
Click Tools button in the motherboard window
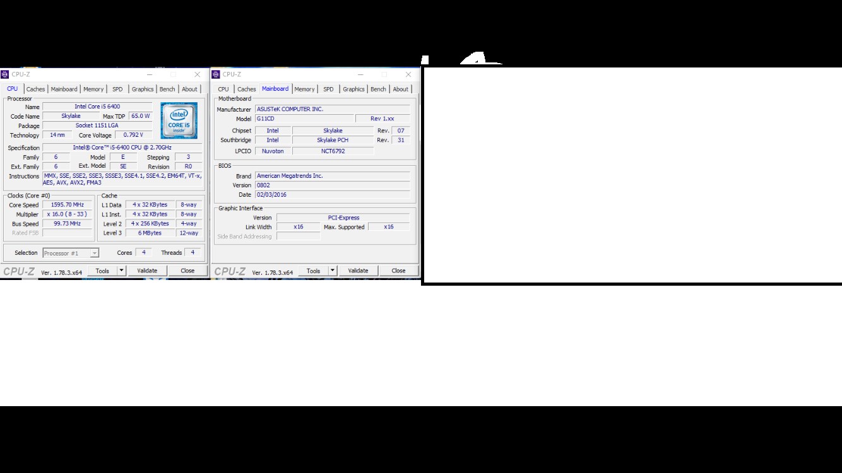313,271
